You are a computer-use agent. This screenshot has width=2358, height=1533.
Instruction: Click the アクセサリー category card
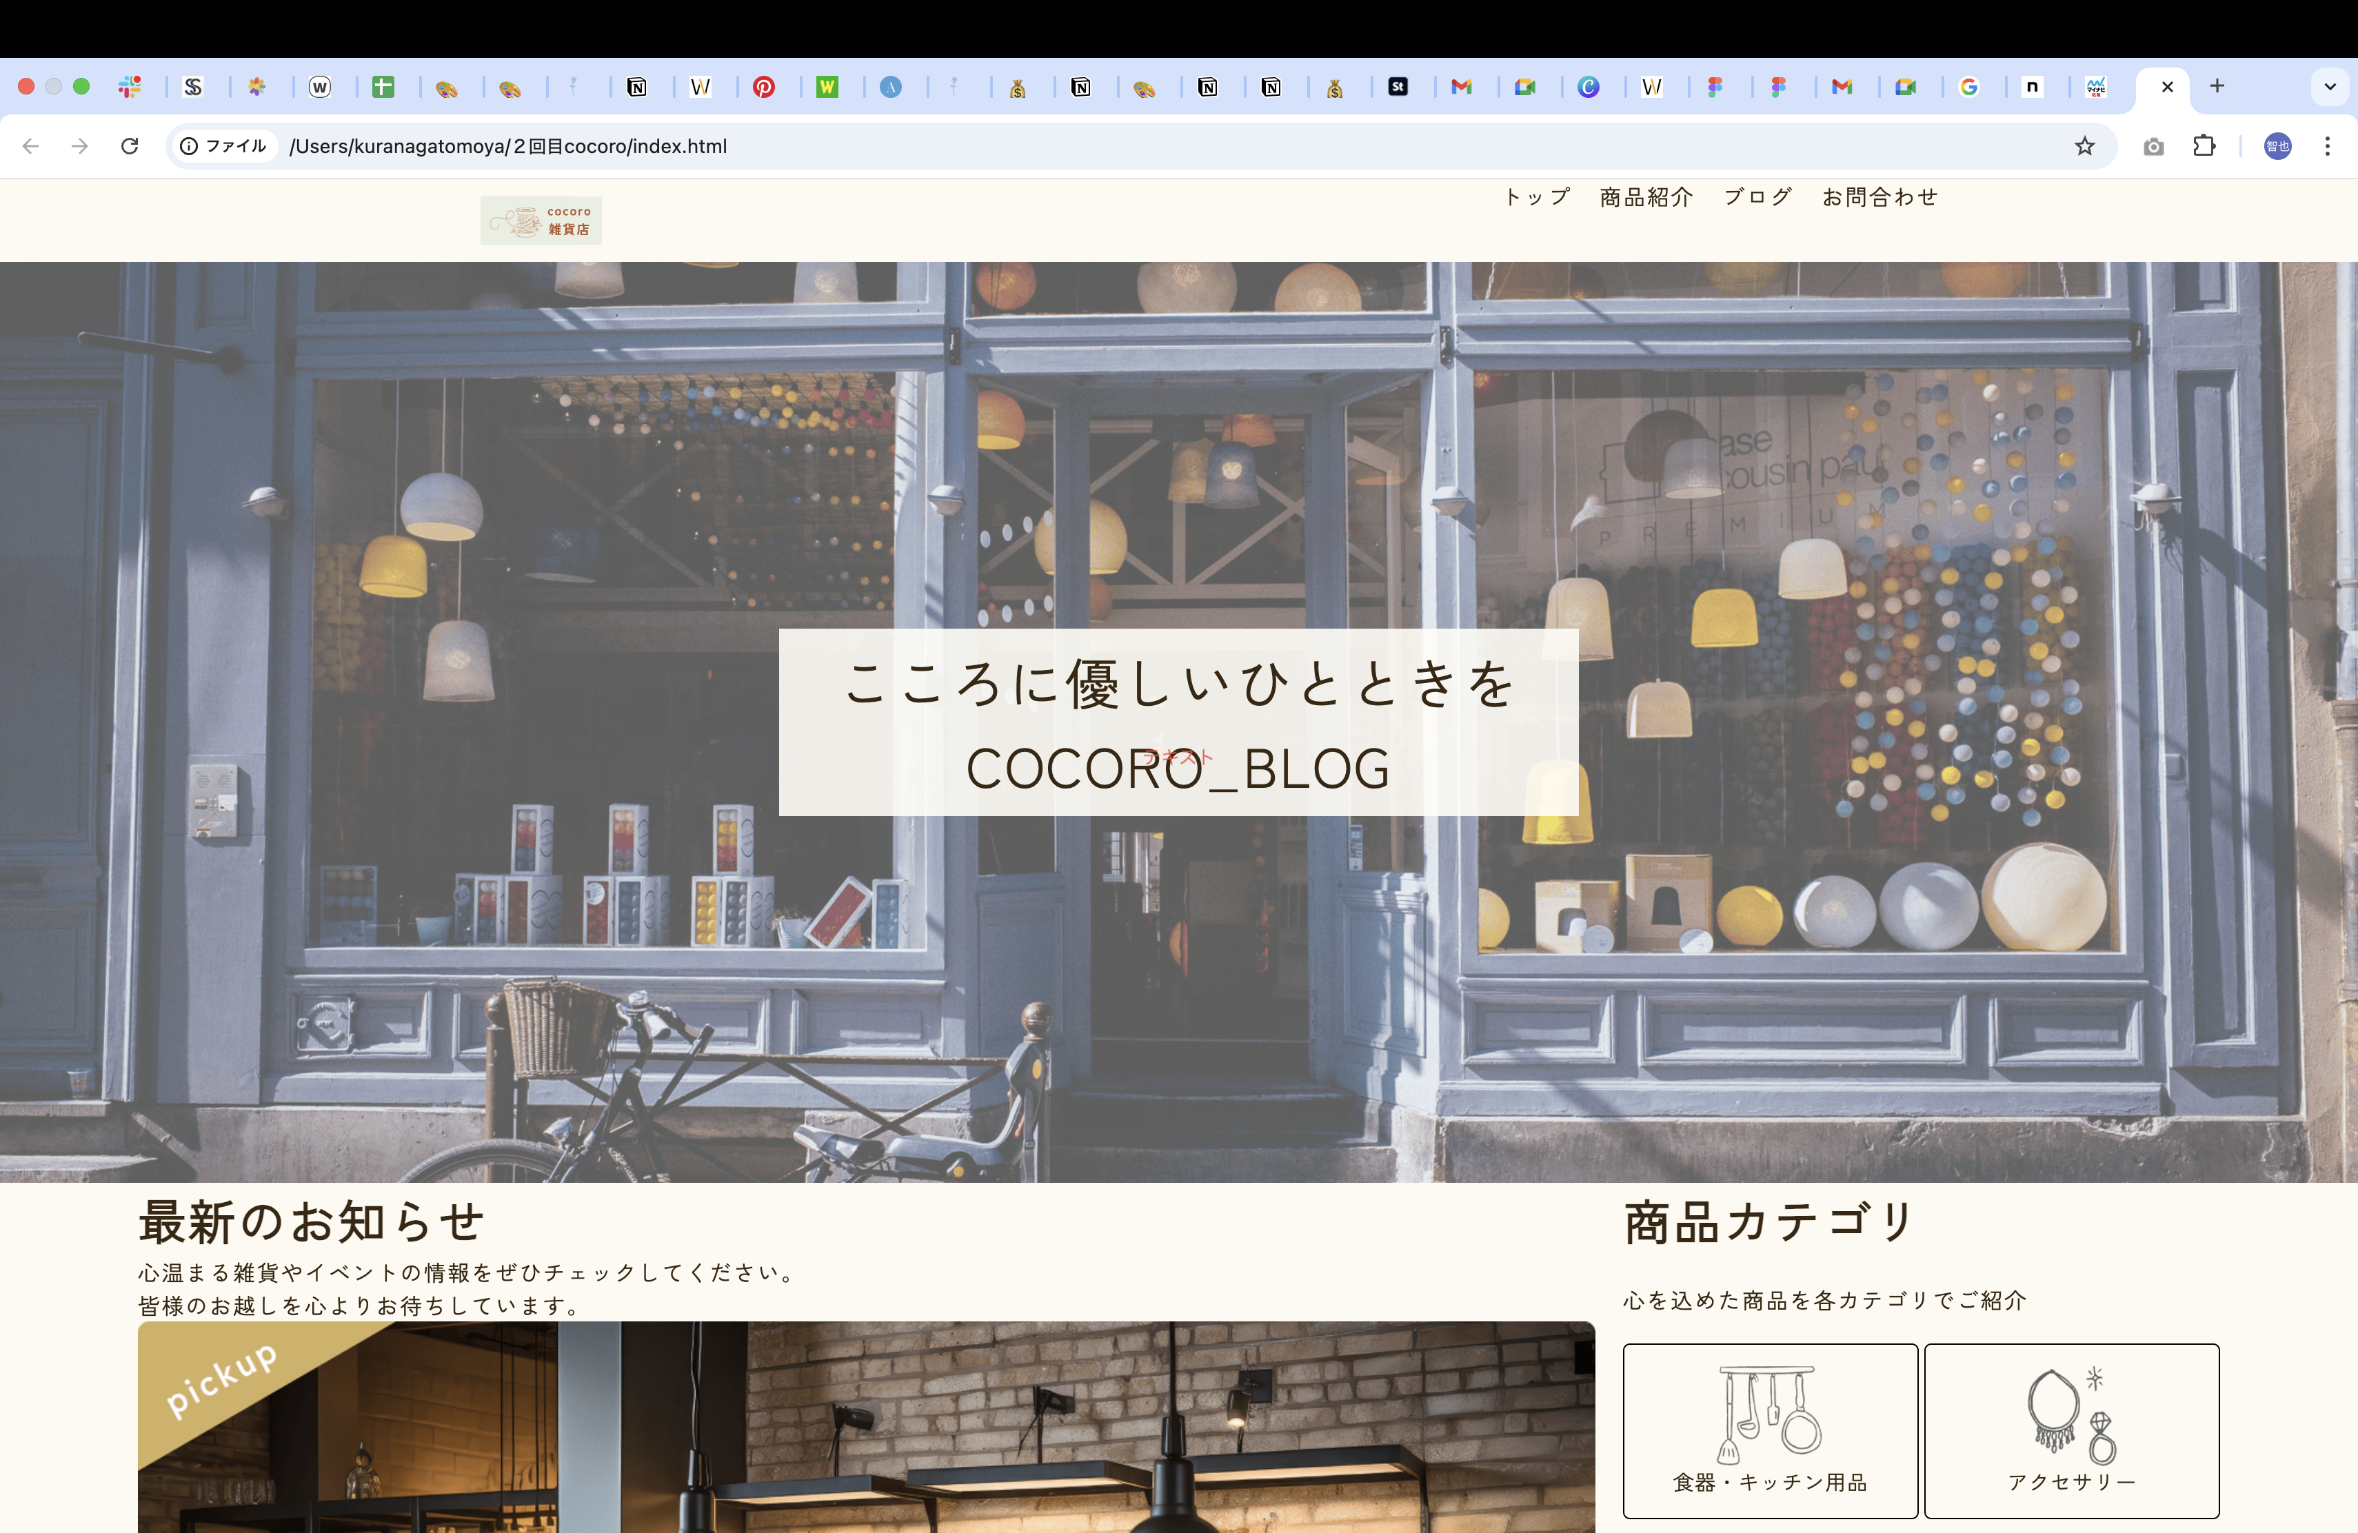(2070, 1429)
